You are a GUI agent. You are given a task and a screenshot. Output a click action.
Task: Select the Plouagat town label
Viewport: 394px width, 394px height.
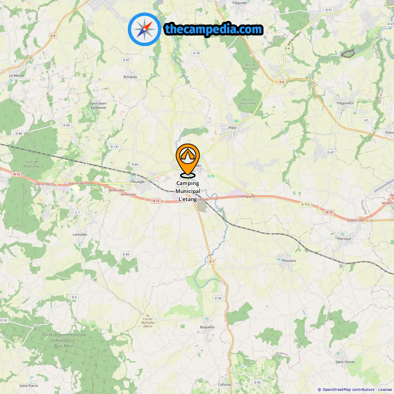click(138, 182)
